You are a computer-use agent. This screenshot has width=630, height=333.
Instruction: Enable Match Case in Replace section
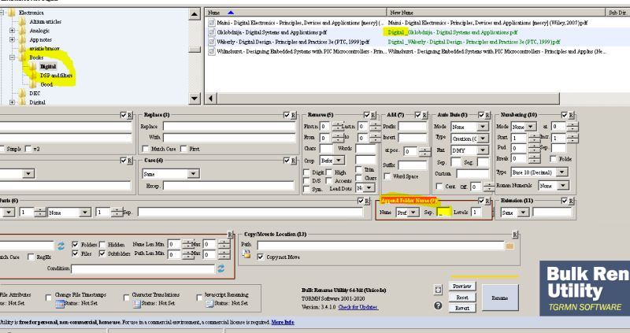pyautogui.click(x=146, y=149)
